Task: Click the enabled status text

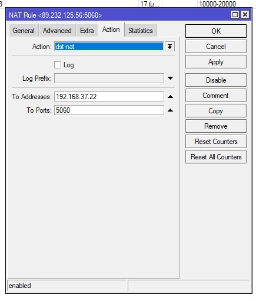Action: tap(19, 286)
